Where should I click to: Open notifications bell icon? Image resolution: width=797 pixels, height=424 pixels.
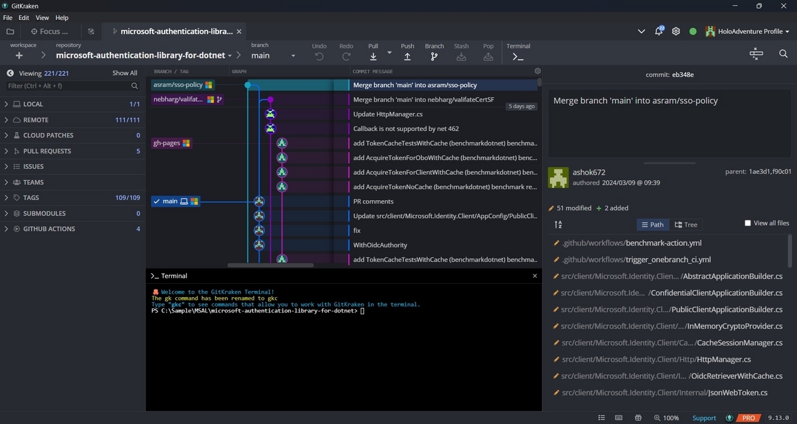659,31
